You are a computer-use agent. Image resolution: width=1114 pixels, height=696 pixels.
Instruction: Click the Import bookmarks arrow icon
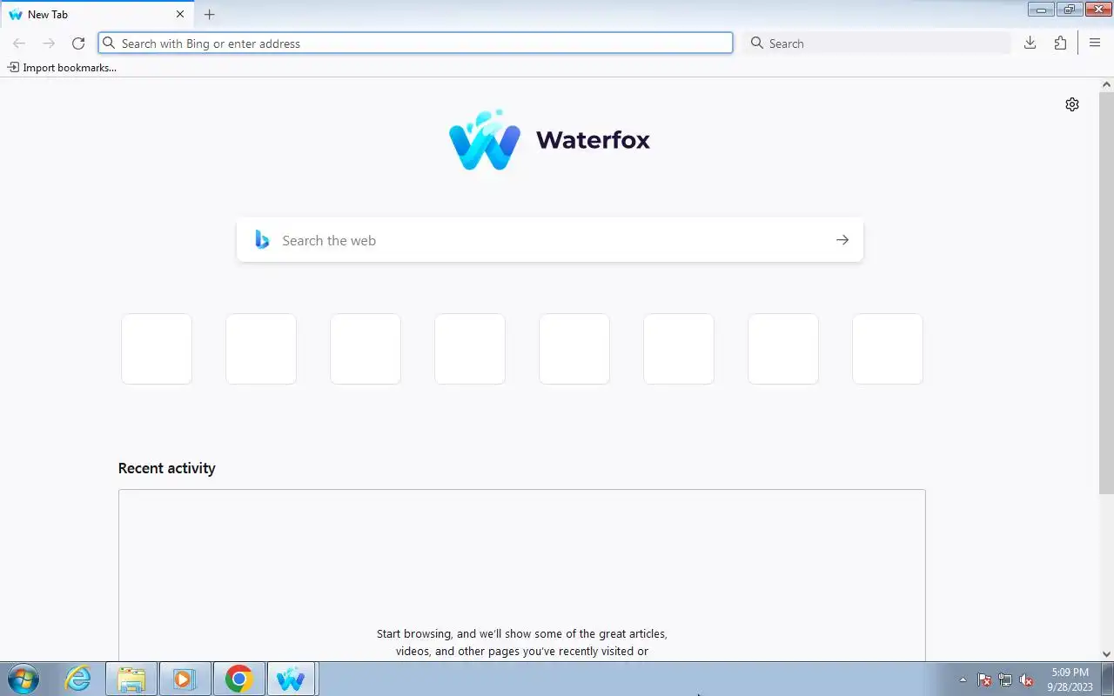[13, 67]
